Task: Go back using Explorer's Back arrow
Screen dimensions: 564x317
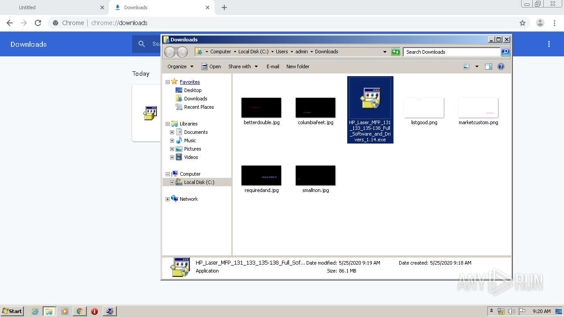Action: point(170,52)
